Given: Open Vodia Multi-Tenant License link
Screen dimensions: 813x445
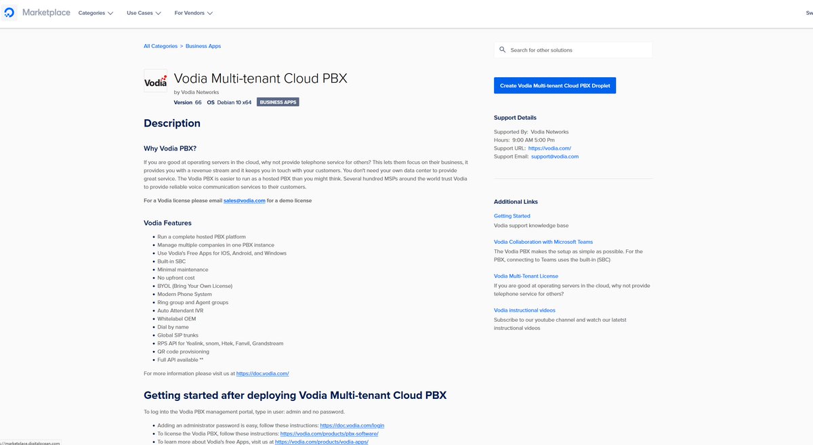Looking at the screenshot, I should point(526,276).
